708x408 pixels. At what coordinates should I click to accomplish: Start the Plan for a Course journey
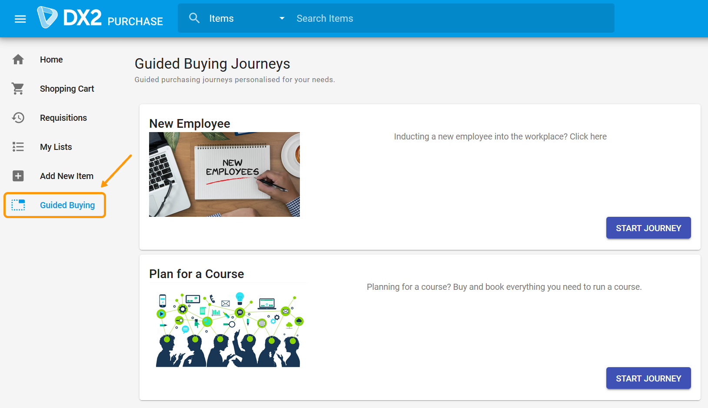(x=648, y=378)
